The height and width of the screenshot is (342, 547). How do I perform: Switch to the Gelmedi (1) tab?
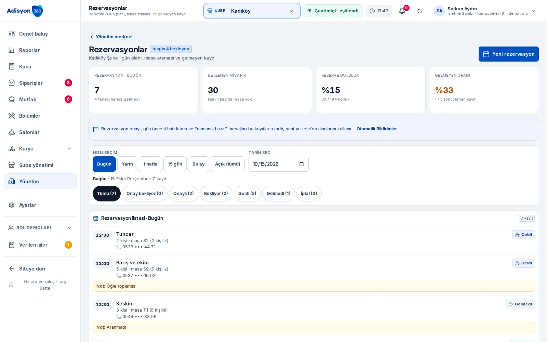[x=279, y=194]
